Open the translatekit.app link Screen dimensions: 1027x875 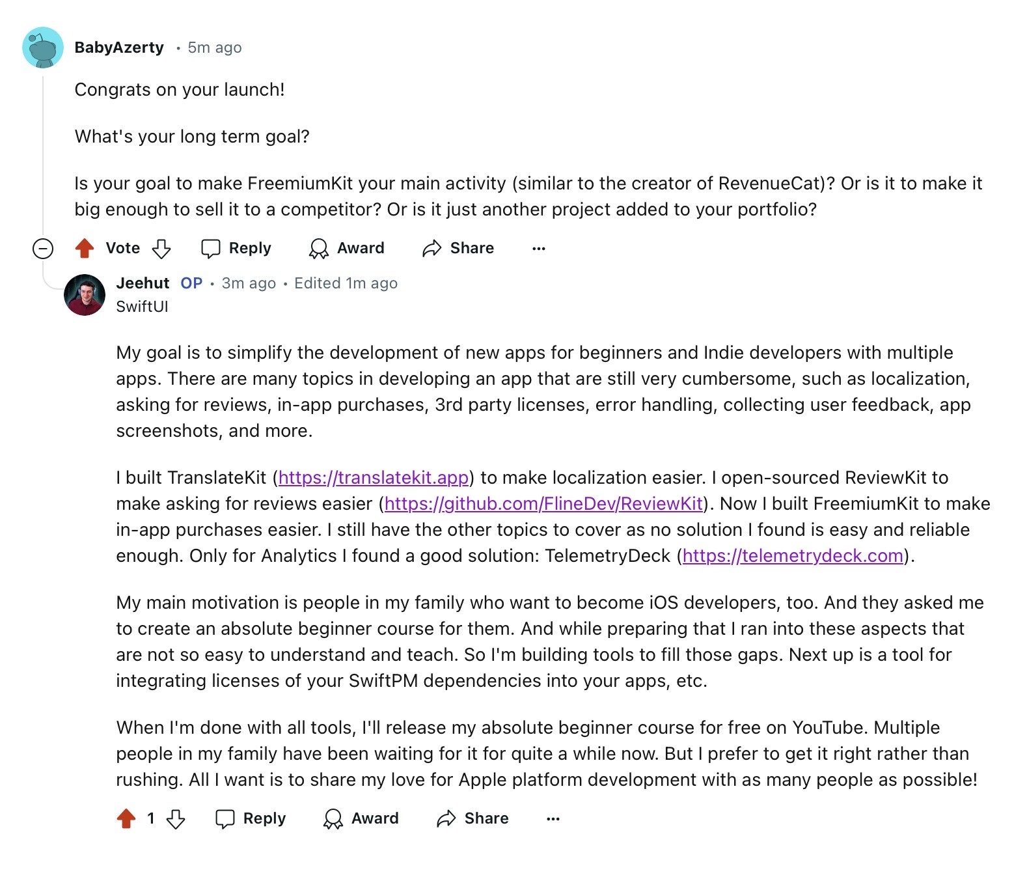pyautogui.click(x=374, y=478)
